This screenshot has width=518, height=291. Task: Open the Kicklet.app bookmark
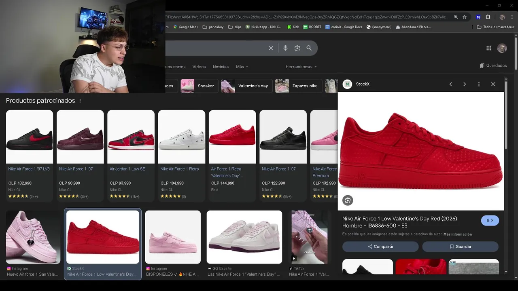(263, 27)
